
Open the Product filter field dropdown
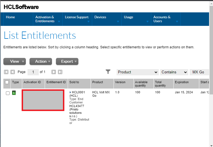tap(138, 72)
